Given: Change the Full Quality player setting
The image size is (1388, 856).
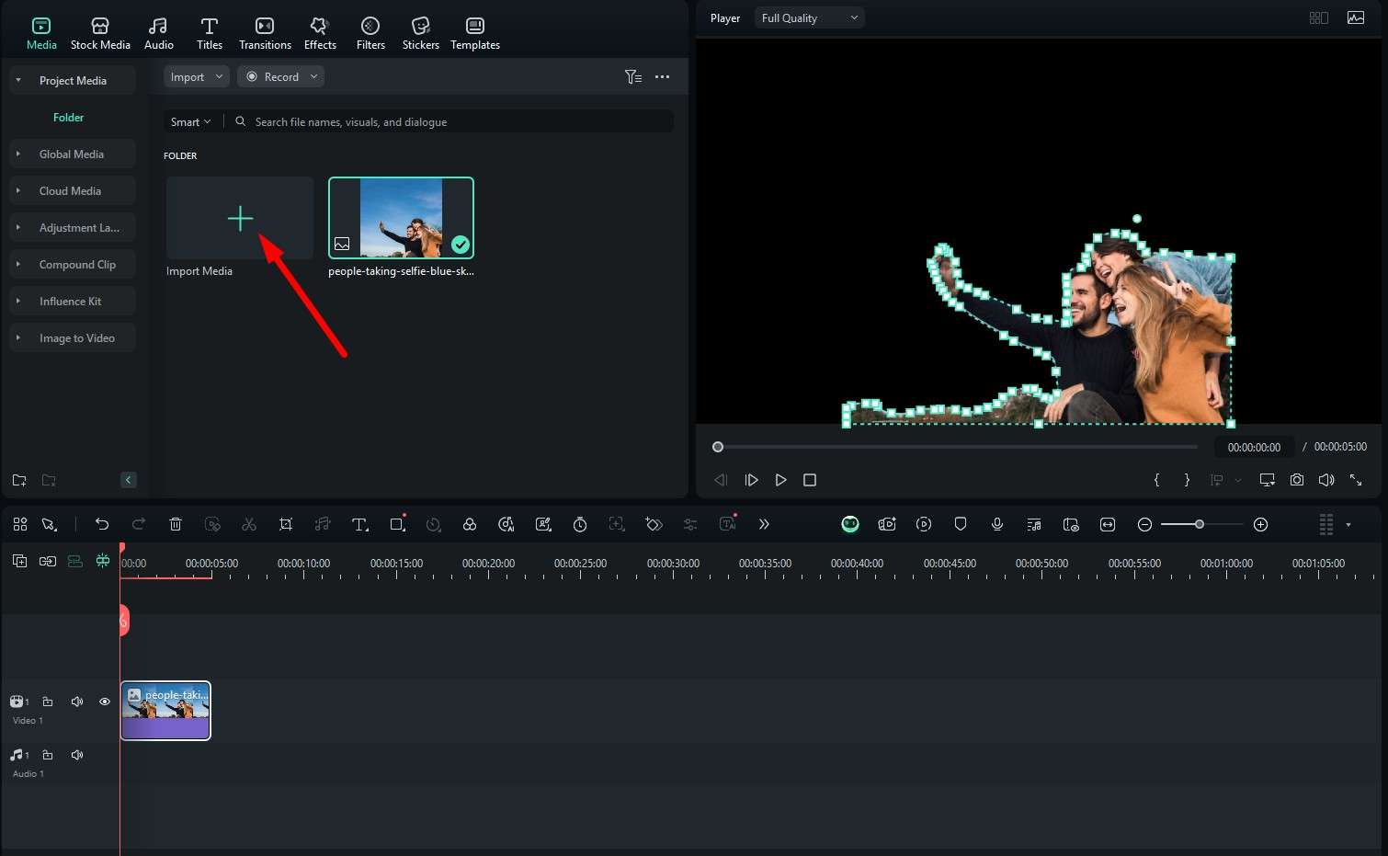Looking at the screenshot, I should click(x=809, y=18).
